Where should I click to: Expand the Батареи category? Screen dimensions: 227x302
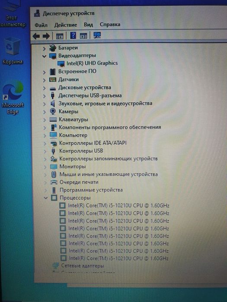[44, 48]
